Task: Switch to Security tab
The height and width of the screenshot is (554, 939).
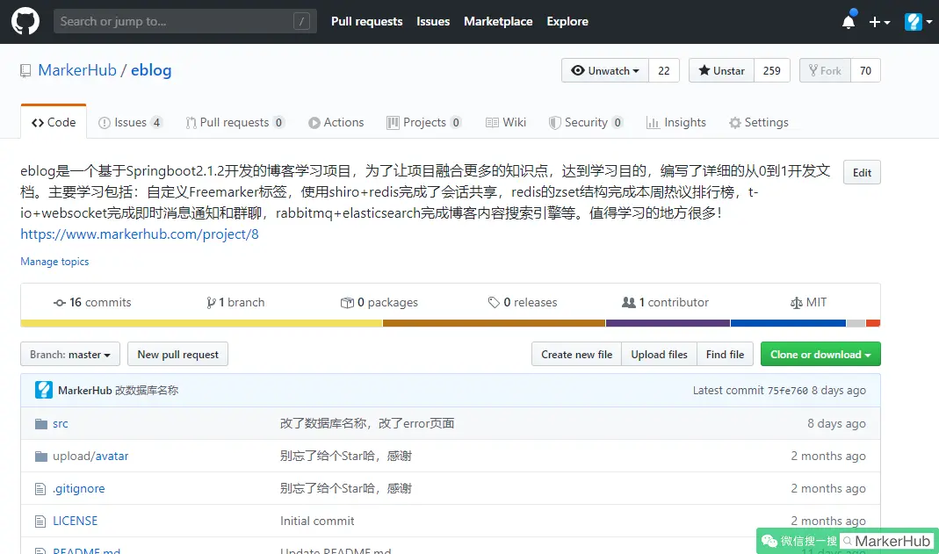Action: 586,122
